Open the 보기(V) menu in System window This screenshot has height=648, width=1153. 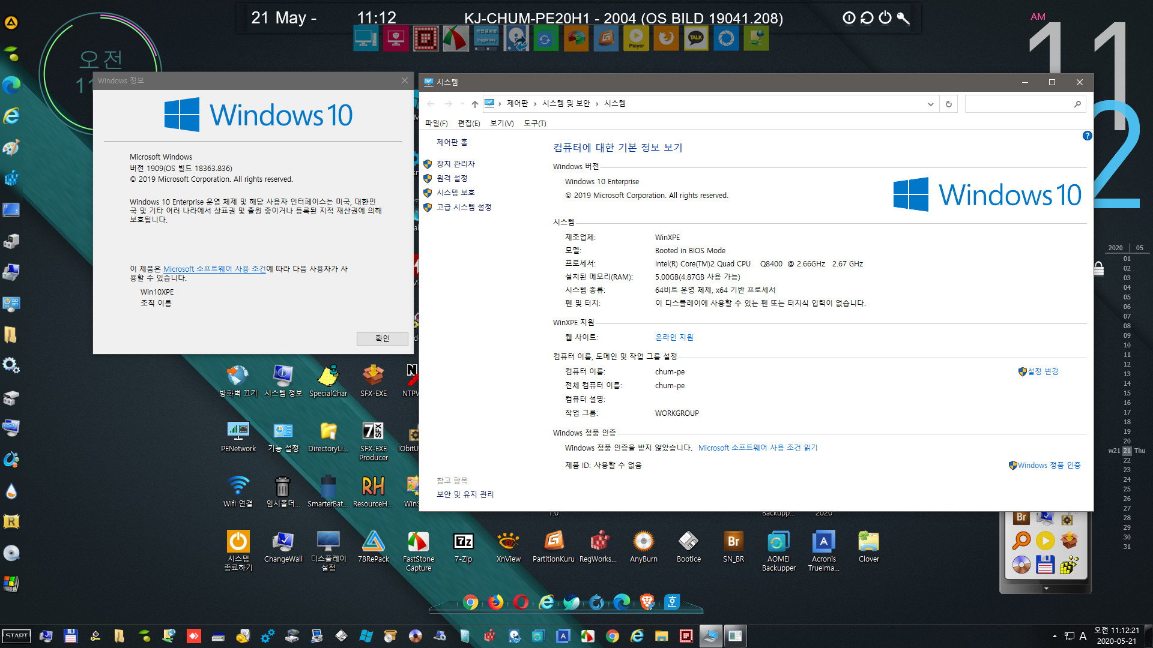click(501, 123)
